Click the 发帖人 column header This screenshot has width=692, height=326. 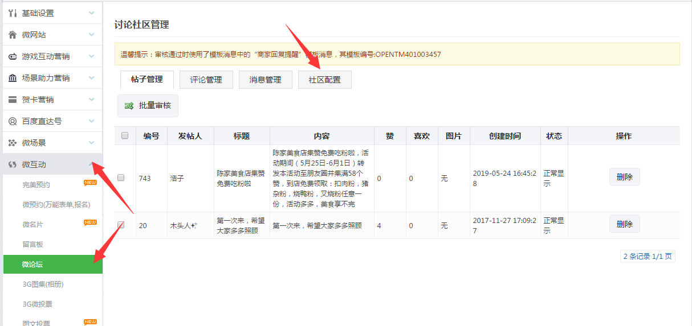pos(190,137)
